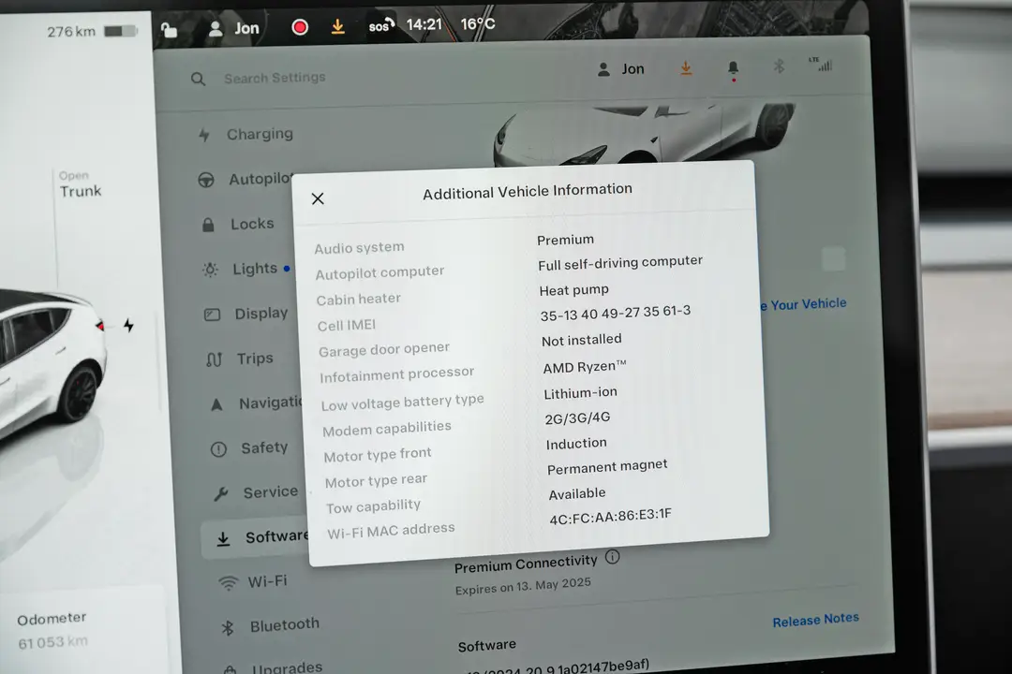Open the Display settings

[x=260, y=313]
